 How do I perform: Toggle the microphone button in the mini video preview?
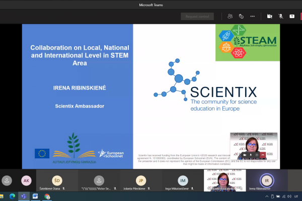(x=251, y=155)
